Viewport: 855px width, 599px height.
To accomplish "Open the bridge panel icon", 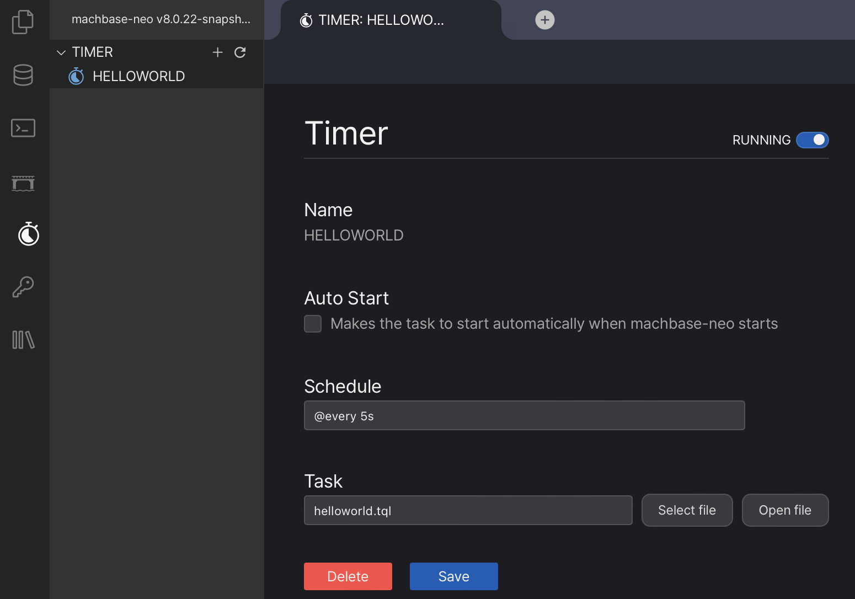I will click(23, 183).
